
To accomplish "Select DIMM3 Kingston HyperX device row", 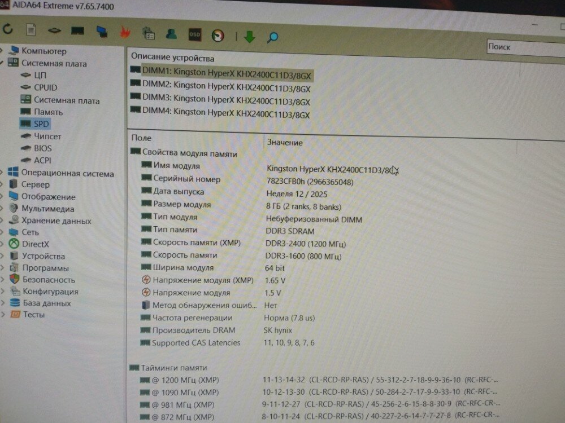I will (220, 100).
